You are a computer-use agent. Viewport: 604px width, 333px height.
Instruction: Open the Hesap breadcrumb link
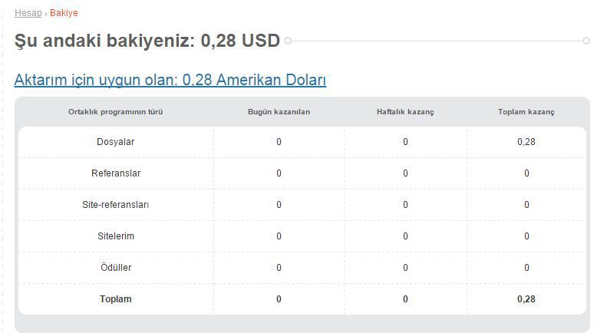tap(28, 13)
